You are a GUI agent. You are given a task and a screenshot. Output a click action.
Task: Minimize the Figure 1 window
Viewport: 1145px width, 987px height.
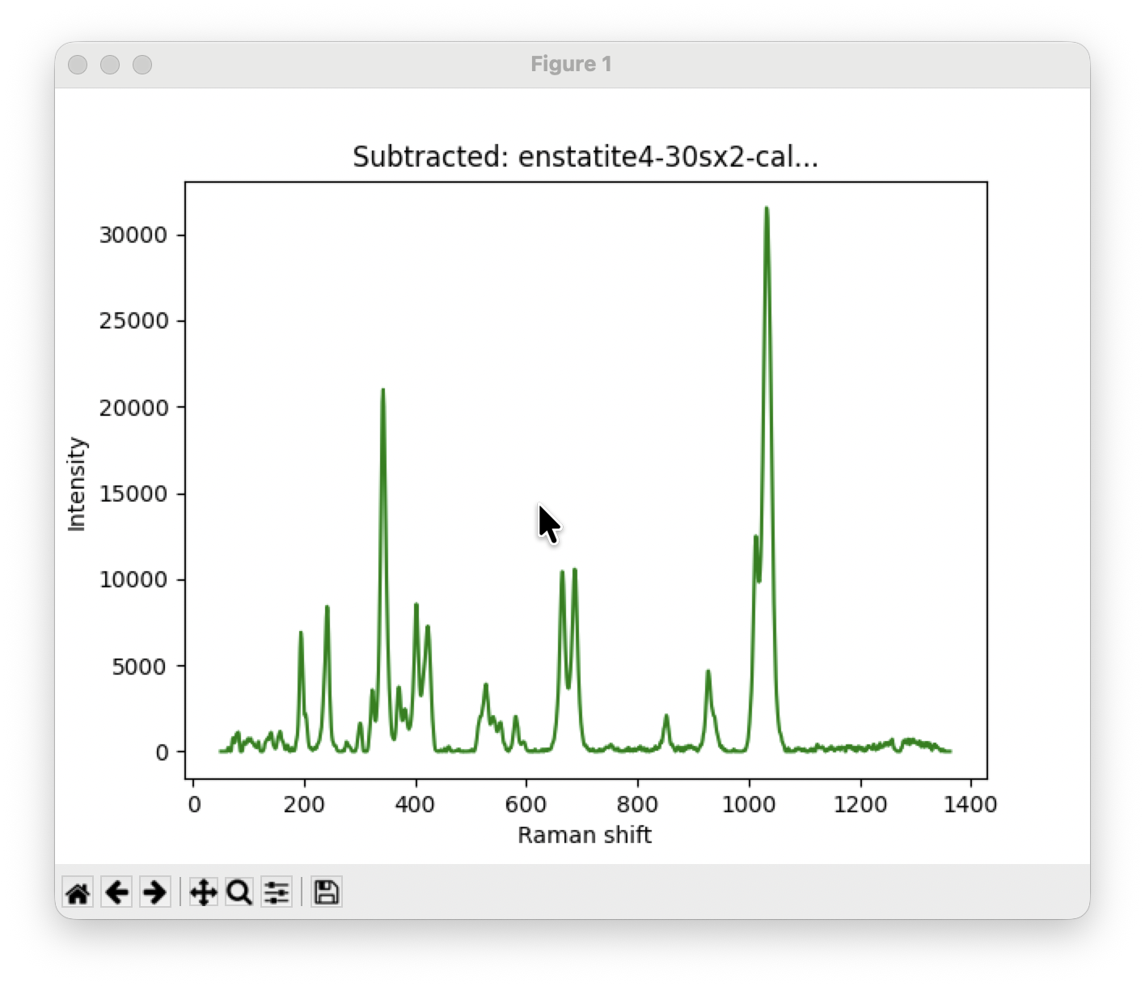tap(110, 65)
